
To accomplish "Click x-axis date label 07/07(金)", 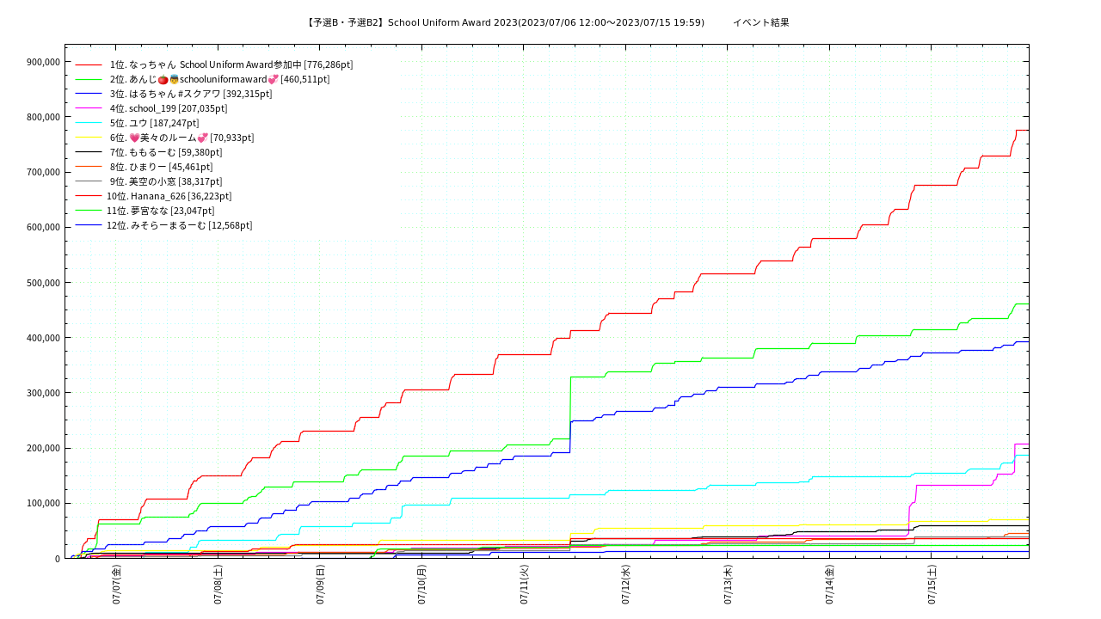I will pos(116,585).
